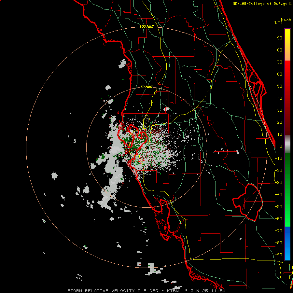Click the -10 scale label
293x293 pixels.
[278, 159]
